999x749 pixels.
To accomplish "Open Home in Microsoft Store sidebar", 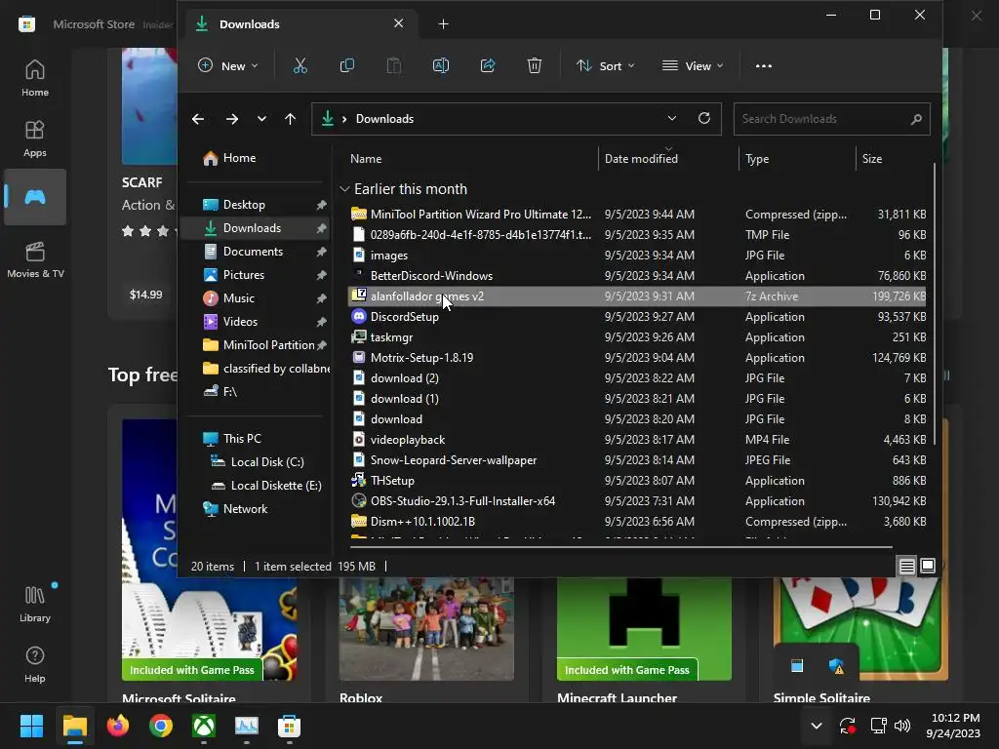I will point(35,78).
